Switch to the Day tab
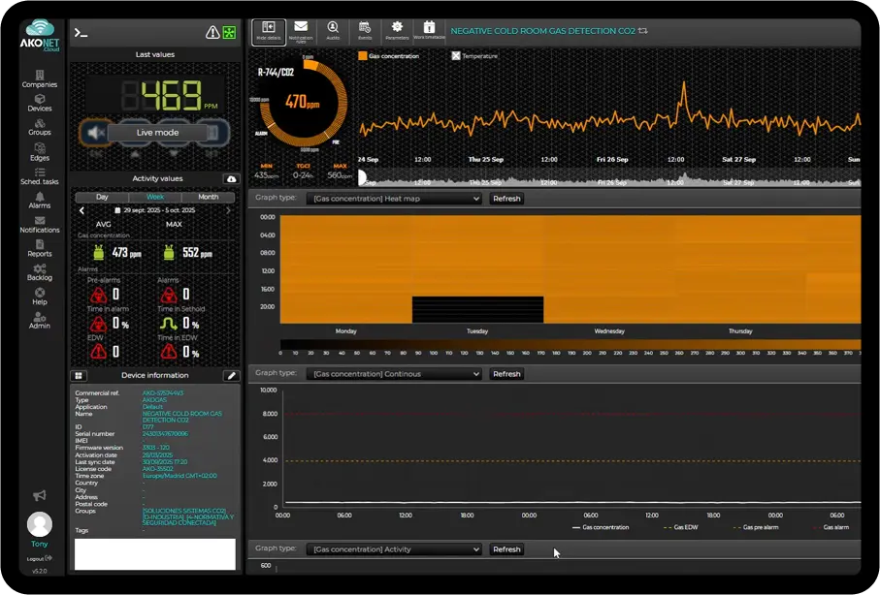Viewport: 880px width, 595px height. pyautogui.click(x=102, y=196)
